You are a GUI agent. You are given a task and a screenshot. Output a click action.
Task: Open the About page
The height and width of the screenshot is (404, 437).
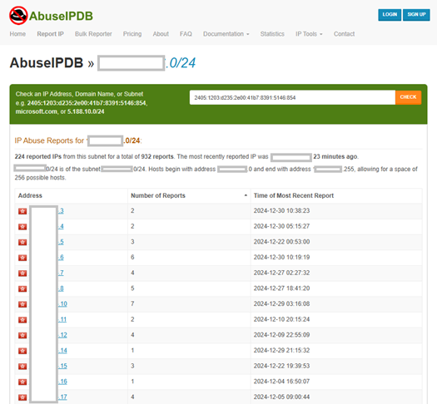pyautogui.click(x=161, y=34)
